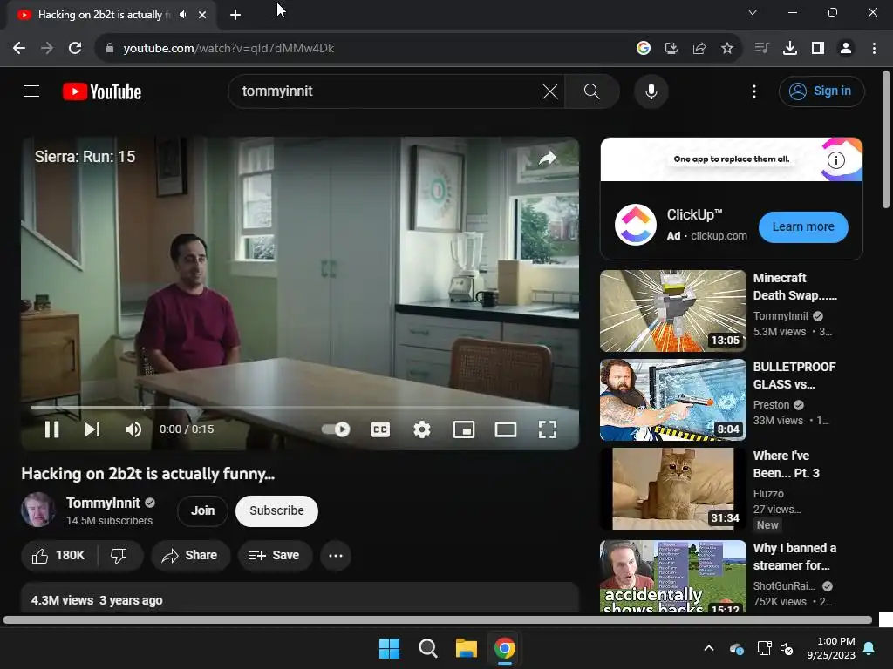Close the Hacking on 2b2t tab
The image size is (893, 669).
pyautogui.click(x=202, y=15)
